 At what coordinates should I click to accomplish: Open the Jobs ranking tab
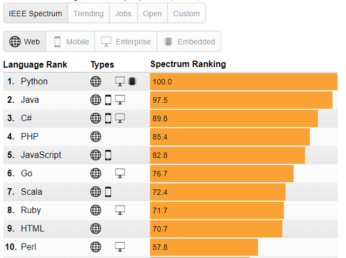[123, 14]
